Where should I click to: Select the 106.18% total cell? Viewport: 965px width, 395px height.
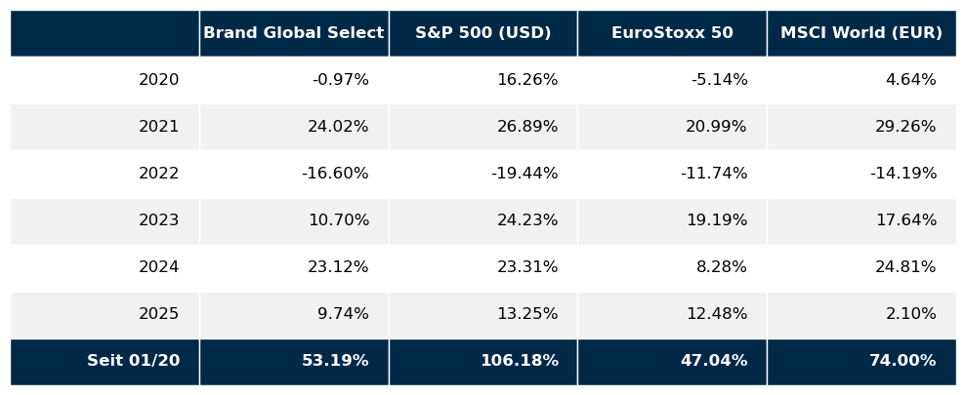[519, 361]
